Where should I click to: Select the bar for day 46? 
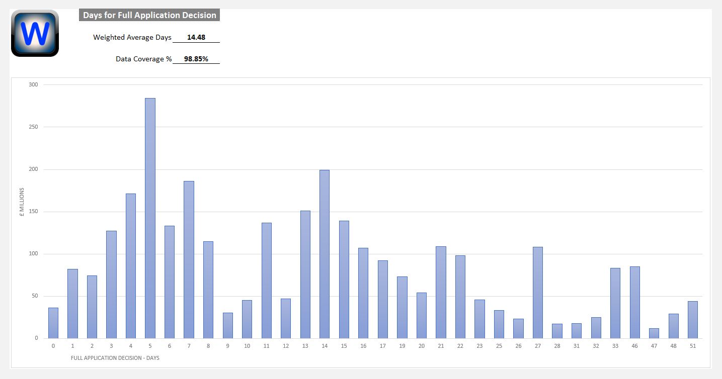point(635,302)
